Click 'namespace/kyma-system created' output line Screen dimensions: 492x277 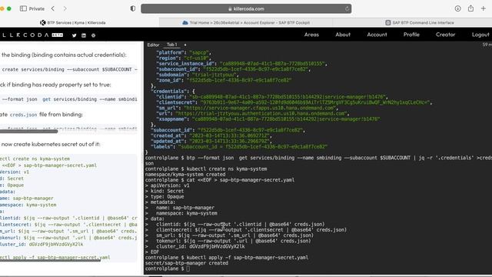[x=185, y=175]
